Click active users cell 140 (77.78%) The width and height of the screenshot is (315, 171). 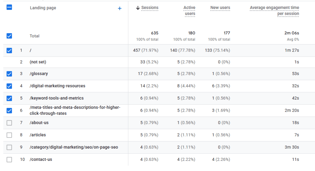[x=183, y=50]
